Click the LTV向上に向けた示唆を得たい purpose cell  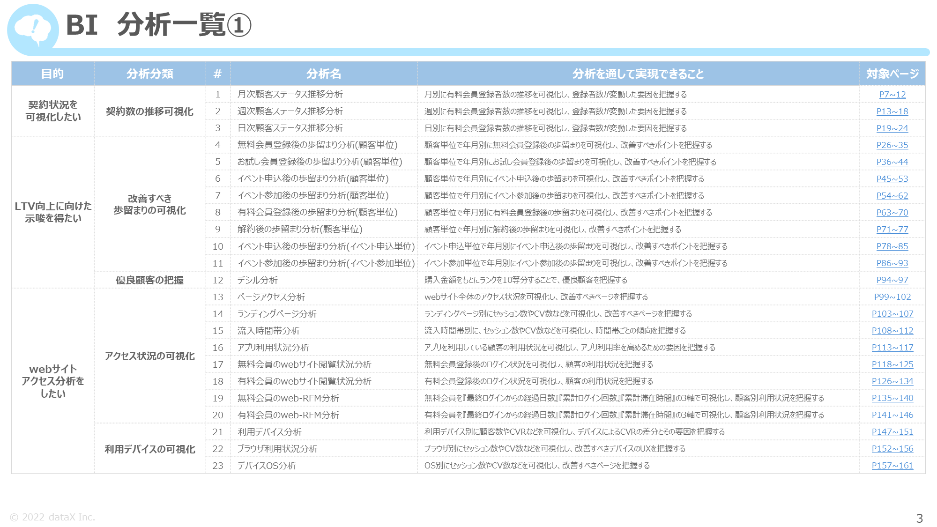[52, 212]
